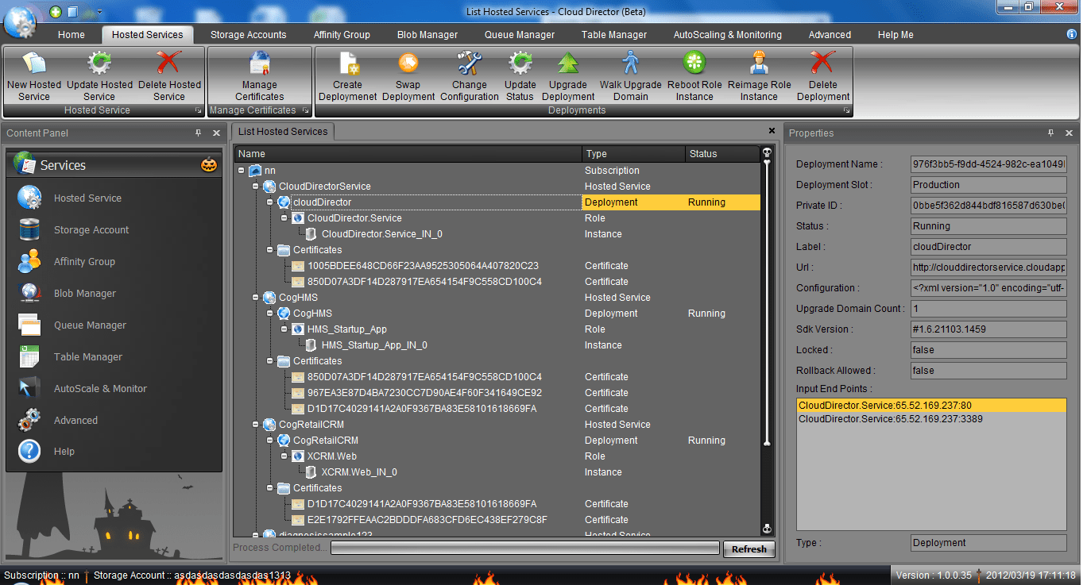This screenshot has height=585, width=1087.
Task: Collapse the CogHMS hosted service node
Action: [x=256, y=298]
